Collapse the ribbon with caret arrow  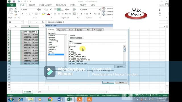[x=166, y=18]
